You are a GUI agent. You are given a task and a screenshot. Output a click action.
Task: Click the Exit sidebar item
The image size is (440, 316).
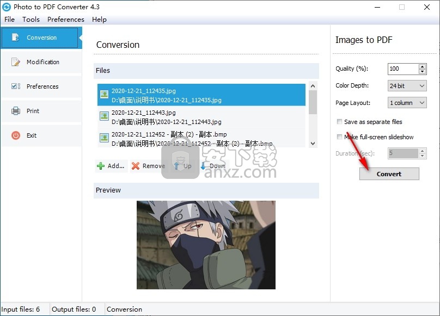41,135
